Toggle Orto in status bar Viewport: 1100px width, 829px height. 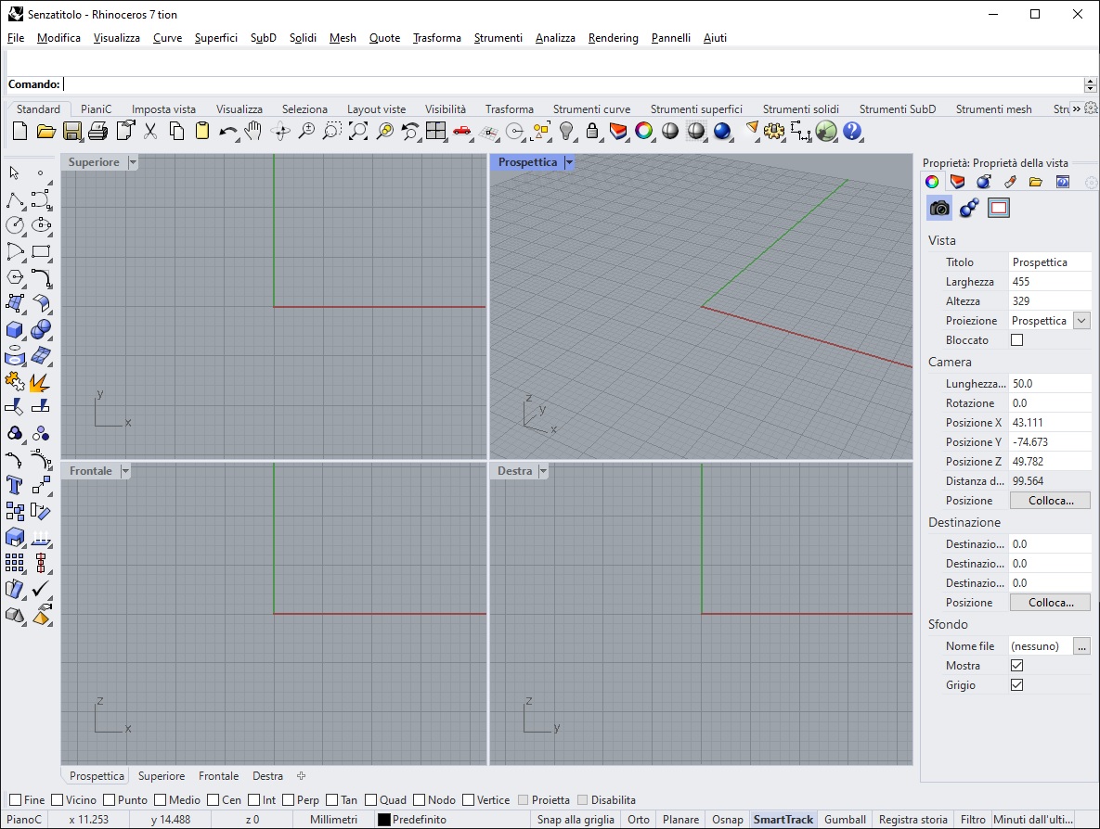639,819
